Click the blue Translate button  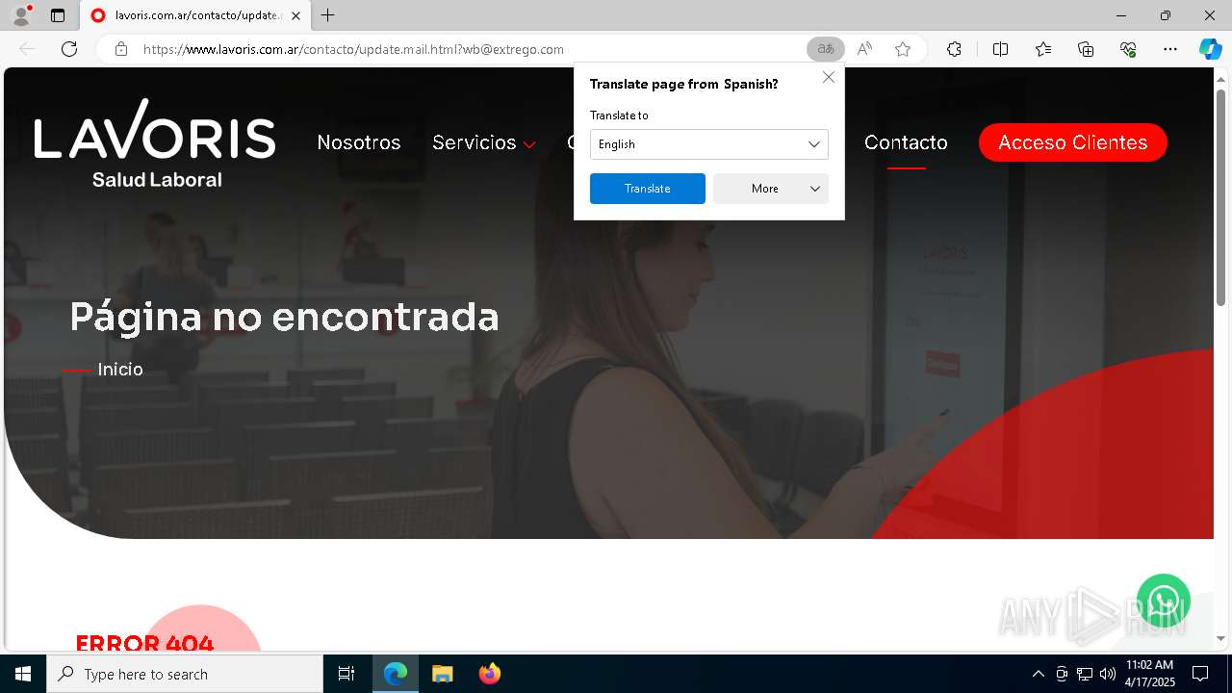[x=647, y=189]
